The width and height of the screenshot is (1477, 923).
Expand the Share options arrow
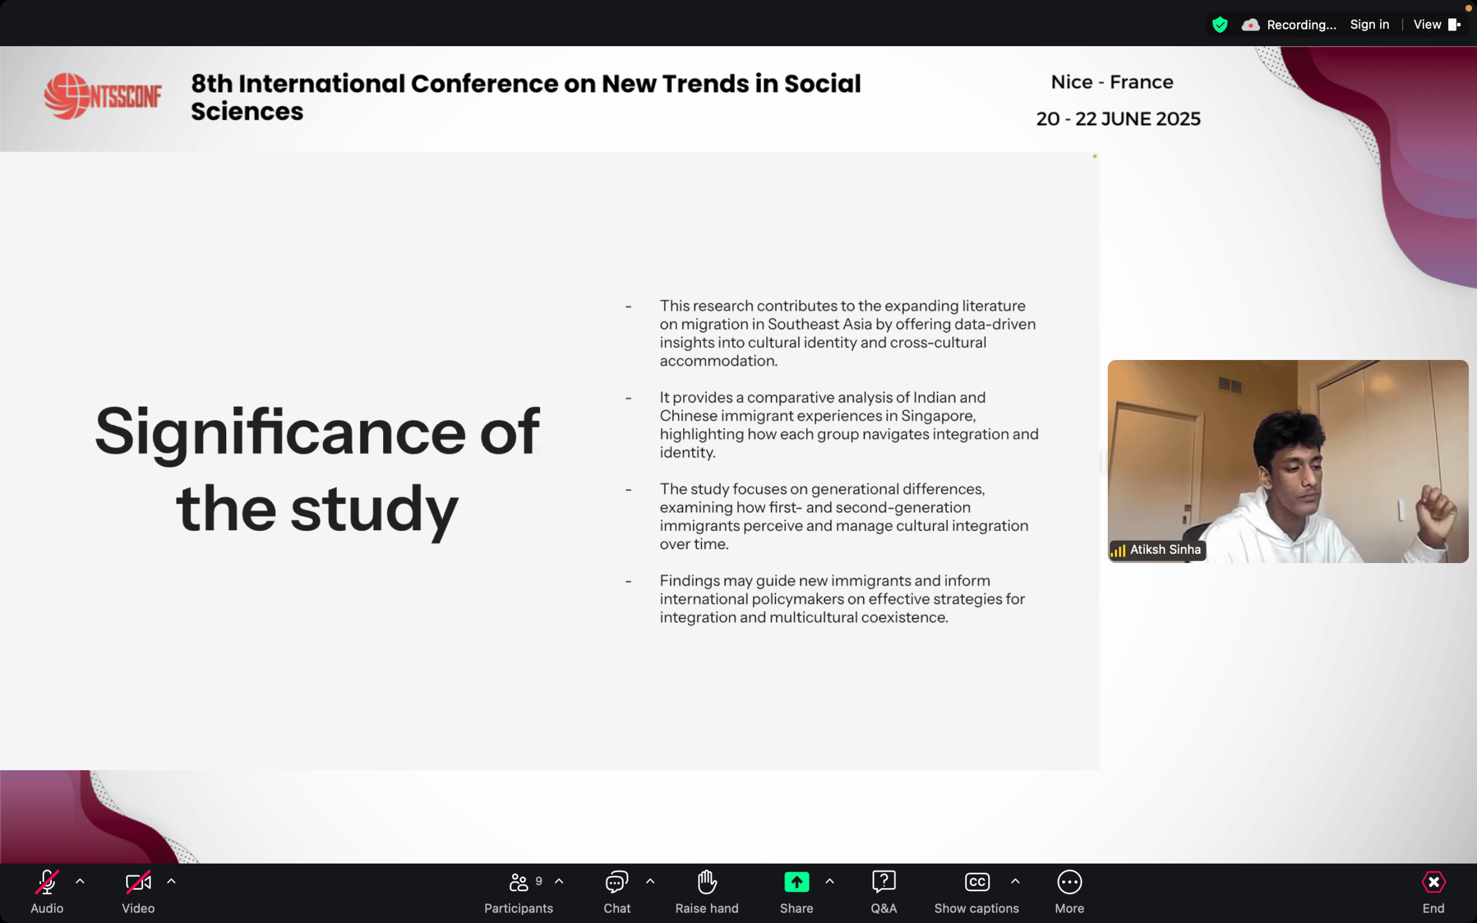pos(830,881)
